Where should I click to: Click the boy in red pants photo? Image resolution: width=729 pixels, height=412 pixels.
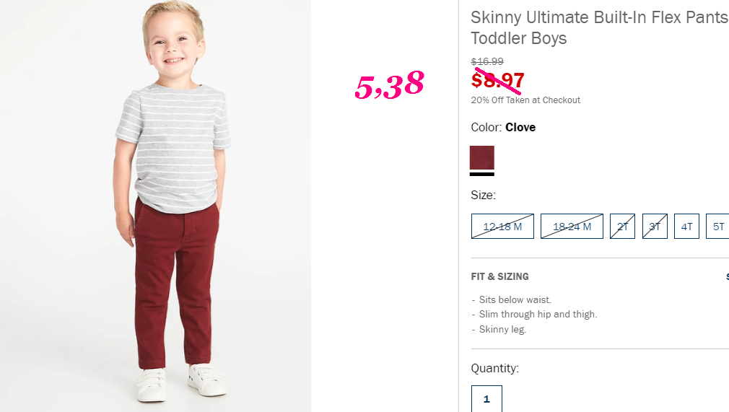pyautogui.click(x=155, y=206)
